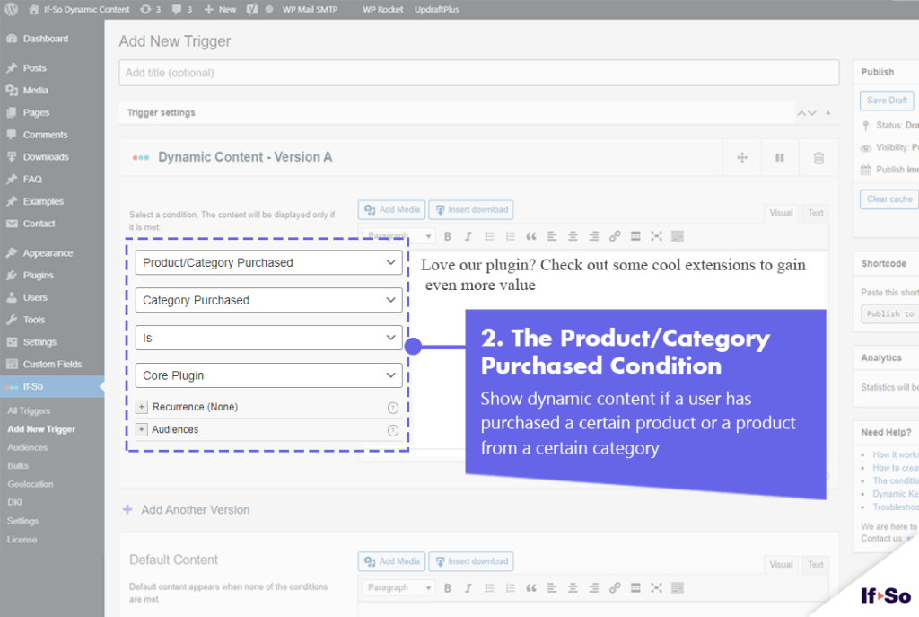Open the Troubleshooting help link
Image resolution: width=919 pixels, height=617 pixels.
tap(896, 507)
